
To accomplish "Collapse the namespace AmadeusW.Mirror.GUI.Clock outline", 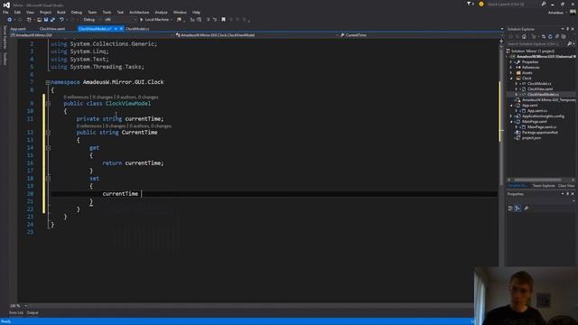I will coord(48,82).
